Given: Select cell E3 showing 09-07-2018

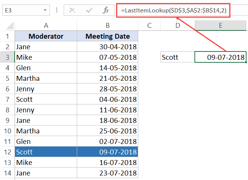Looking at the screenshot, I should [x=221, y=57].
